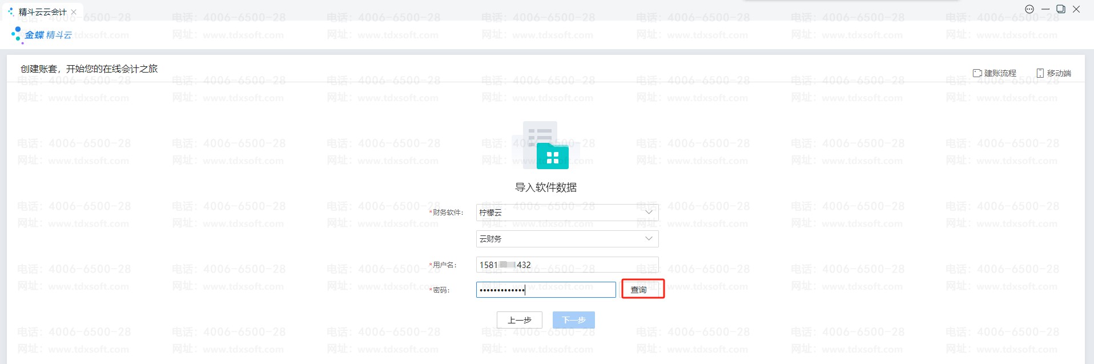1094x364 pixels.
Task: Click the 查询 button
Action: 638,290
